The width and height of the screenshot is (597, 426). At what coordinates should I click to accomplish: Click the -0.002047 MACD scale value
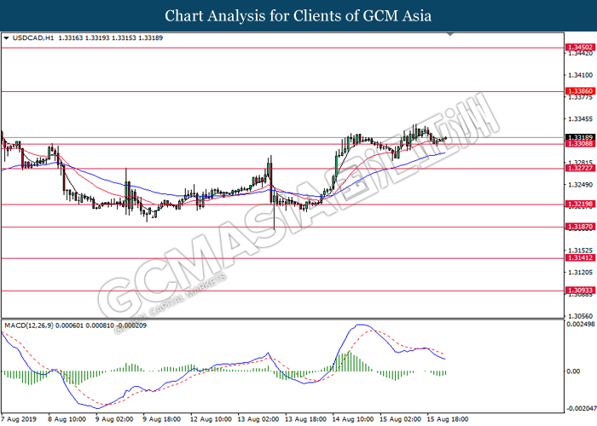click(581, 408)
